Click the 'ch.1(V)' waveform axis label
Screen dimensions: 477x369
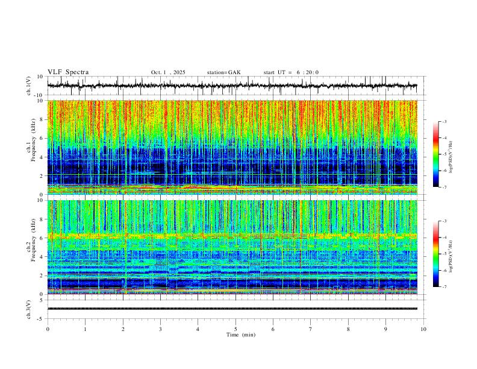click(29, 86)
